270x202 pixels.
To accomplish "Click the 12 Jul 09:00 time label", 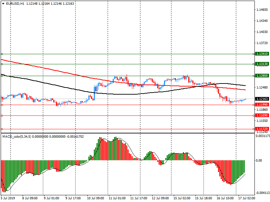I will click(x=160, y=198).
